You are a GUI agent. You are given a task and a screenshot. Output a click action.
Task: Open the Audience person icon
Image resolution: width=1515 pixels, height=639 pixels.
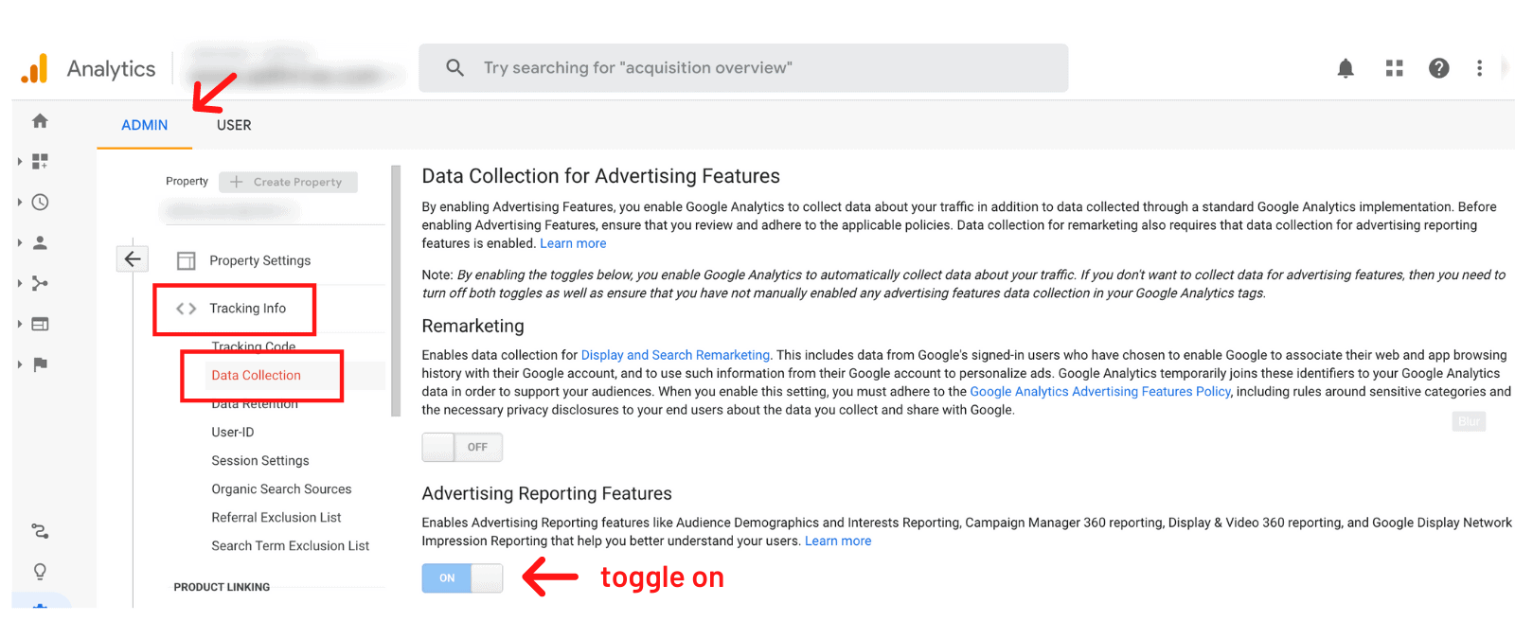coord(40,243)
